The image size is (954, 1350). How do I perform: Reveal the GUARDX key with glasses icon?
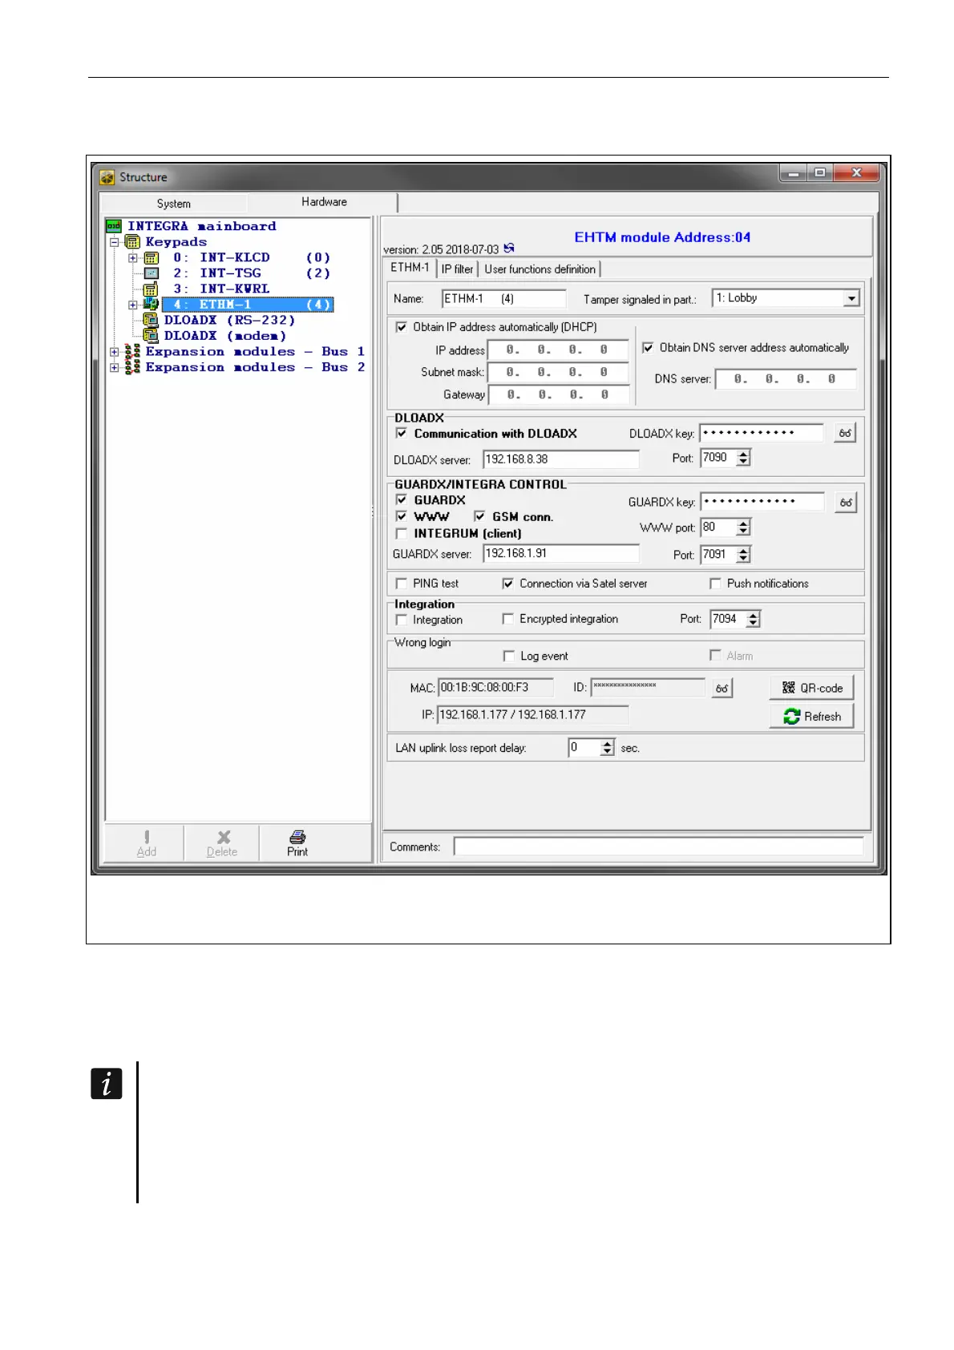click(845, 503)
